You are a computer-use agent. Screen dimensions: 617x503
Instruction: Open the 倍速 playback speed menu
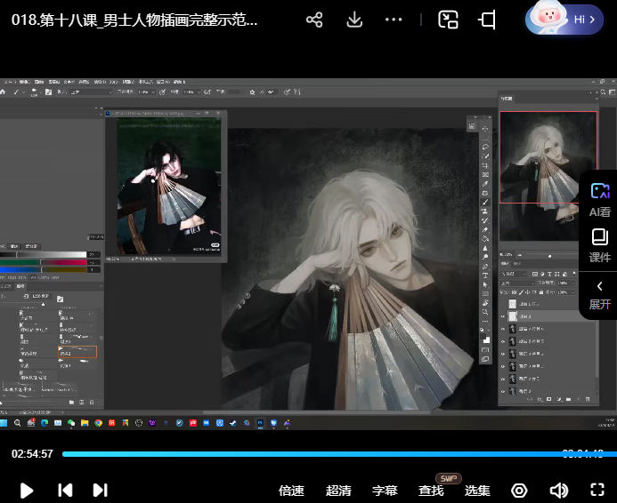pos(291,491)
